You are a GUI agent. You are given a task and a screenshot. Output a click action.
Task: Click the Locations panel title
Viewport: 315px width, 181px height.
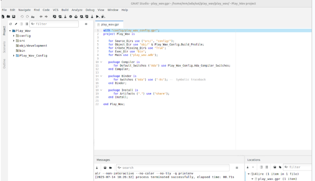(x=254, y=160)
